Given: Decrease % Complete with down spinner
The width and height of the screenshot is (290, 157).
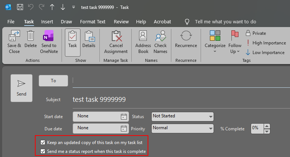Looking at the screenshot, I should click(x=267, y=131).
